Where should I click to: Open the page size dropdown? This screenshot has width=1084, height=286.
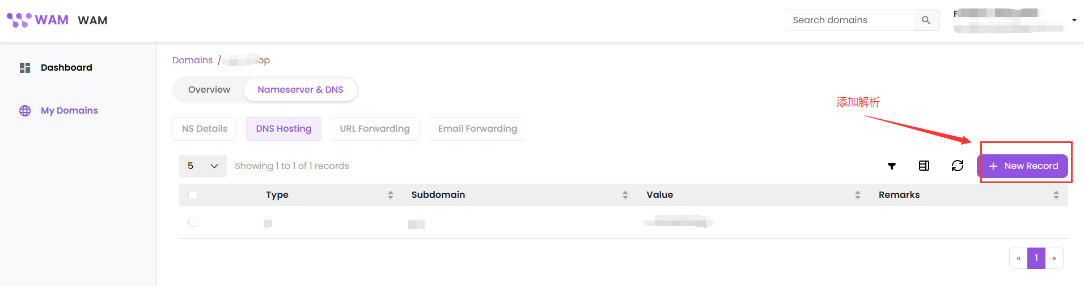(202, 166)
